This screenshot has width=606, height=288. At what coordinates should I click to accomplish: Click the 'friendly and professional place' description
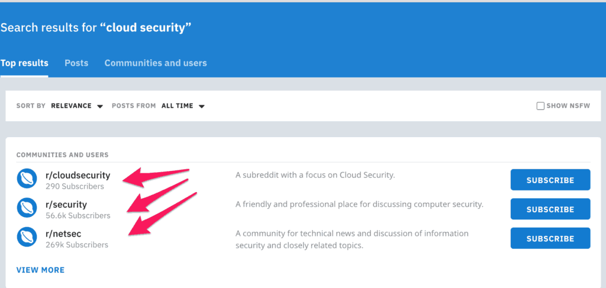tap(359, 205)
